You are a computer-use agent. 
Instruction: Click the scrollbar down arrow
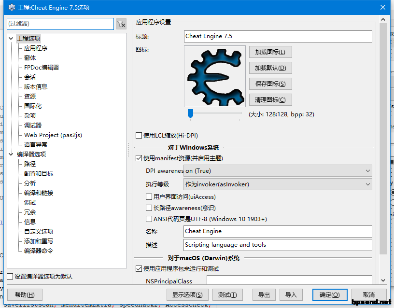(383, 280)
